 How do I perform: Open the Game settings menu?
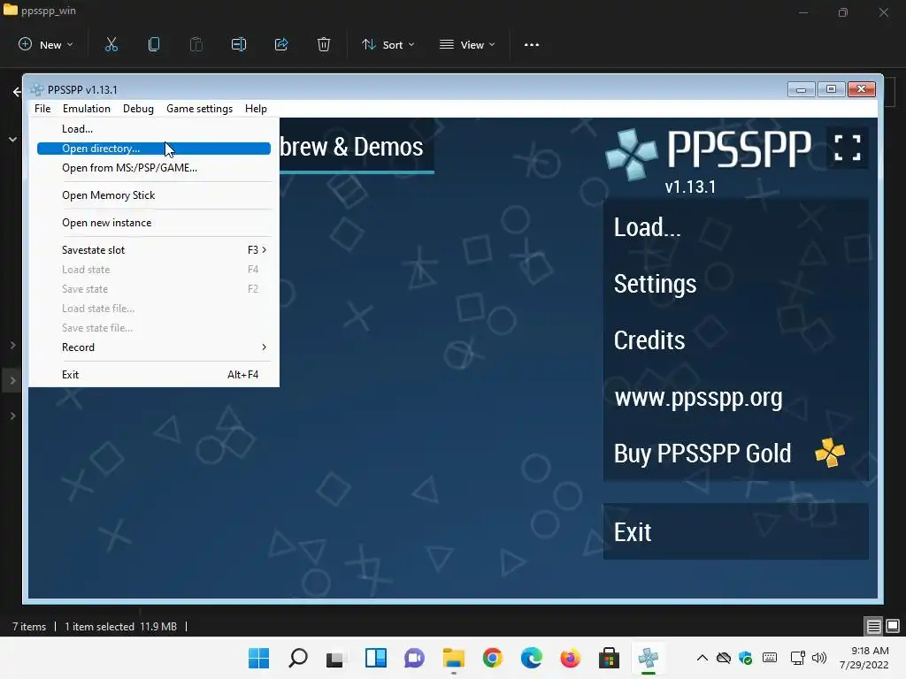coord(199,109)
